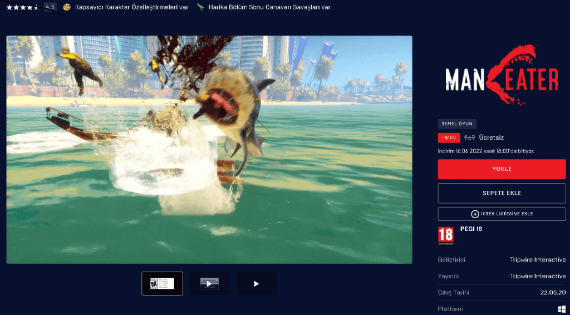The image size is (570, 315).
Task: Select the ESRB rating thumbnail
Action: click(x=162, y=283)
